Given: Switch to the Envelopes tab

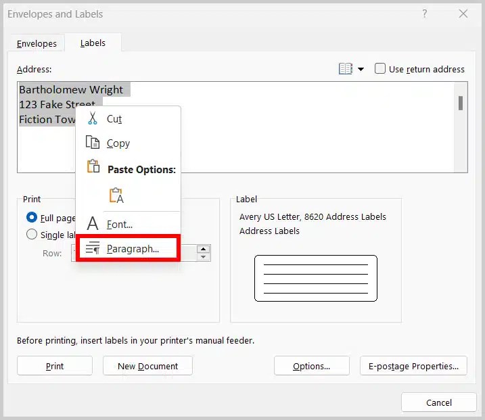Looking at the screenshot, I should pyautogui.click(x=37, y=43).
